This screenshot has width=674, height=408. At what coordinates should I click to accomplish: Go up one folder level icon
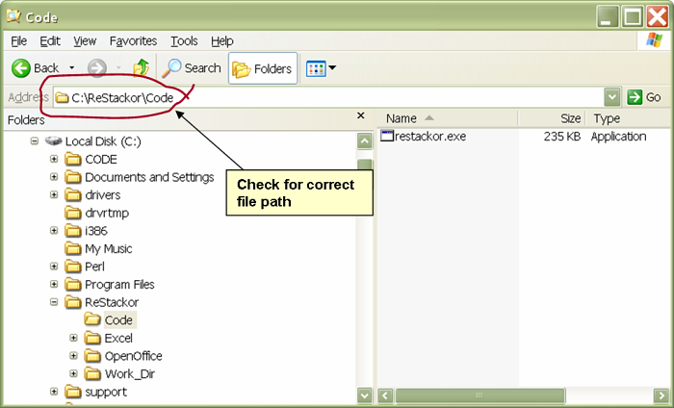tap(141, 68)
